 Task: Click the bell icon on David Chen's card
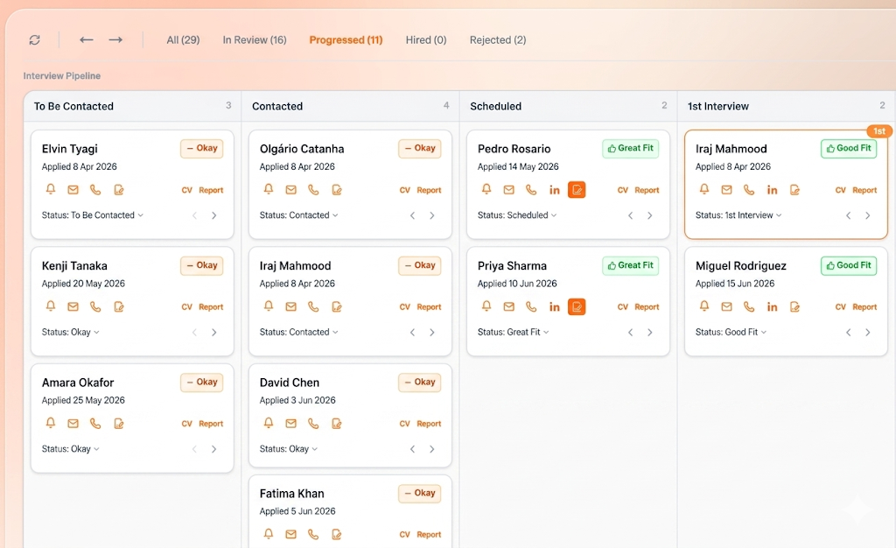pyautogui.click(x=269, y=423)
